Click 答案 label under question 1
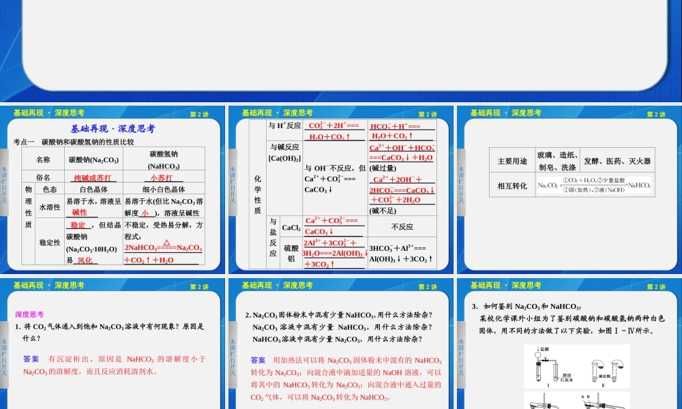Screen dimensions: 682x409 31,359
